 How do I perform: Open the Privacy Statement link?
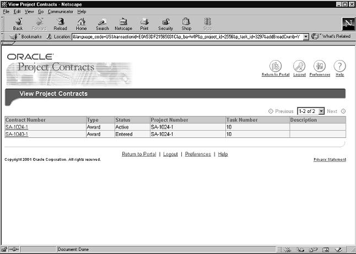pyautogui.click(x=330, y=160)
